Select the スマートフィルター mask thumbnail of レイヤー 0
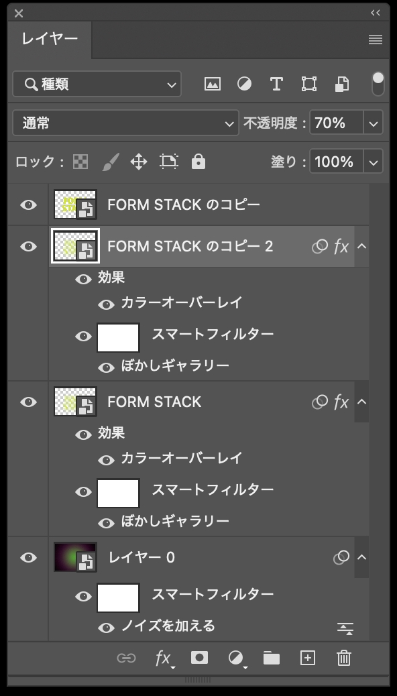 click(x=118, y=597)
